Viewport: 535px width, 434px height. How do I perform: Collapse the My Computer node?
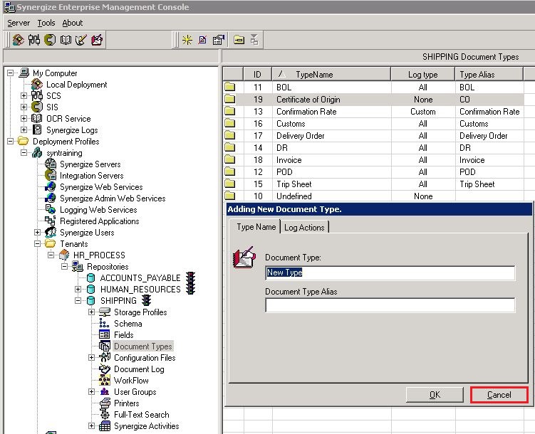coord(11,73)
